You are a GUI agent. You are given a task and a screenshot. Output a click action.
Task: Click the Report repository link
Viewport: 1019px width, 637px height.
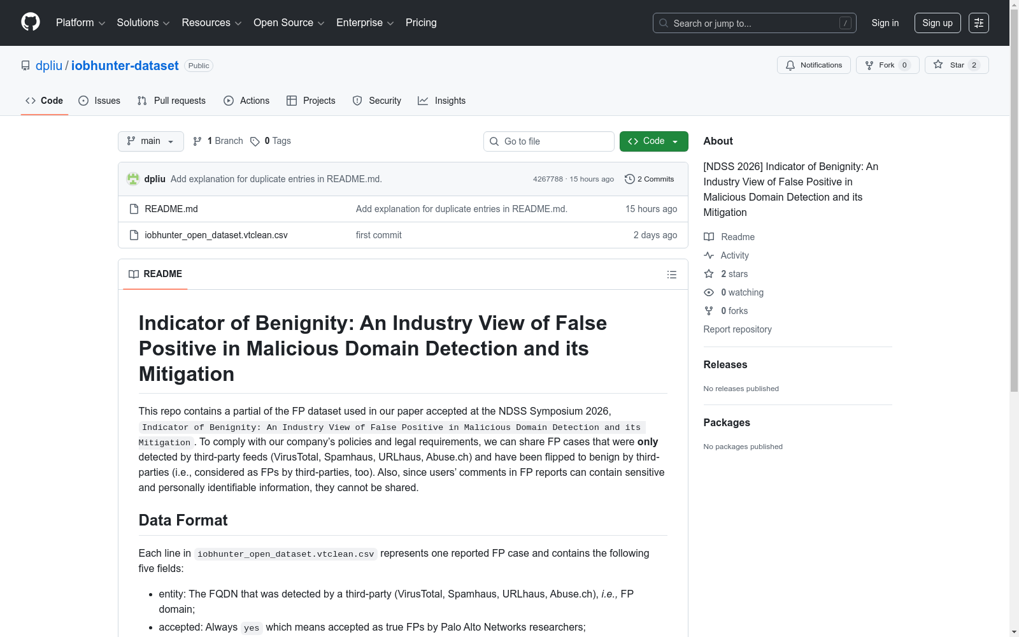click(x=738, y=329)
